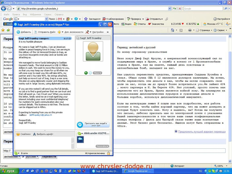Click the Windows пуск Start button
This screenshot has height=174, width=232.
(x=10, y=171)
